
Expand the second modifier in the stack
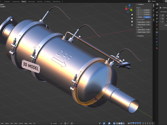(161, 18)
